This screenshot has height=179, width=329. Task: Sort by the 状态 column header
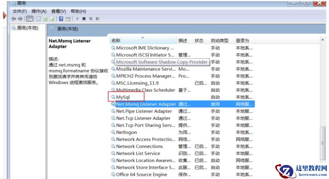coord(201,41)
